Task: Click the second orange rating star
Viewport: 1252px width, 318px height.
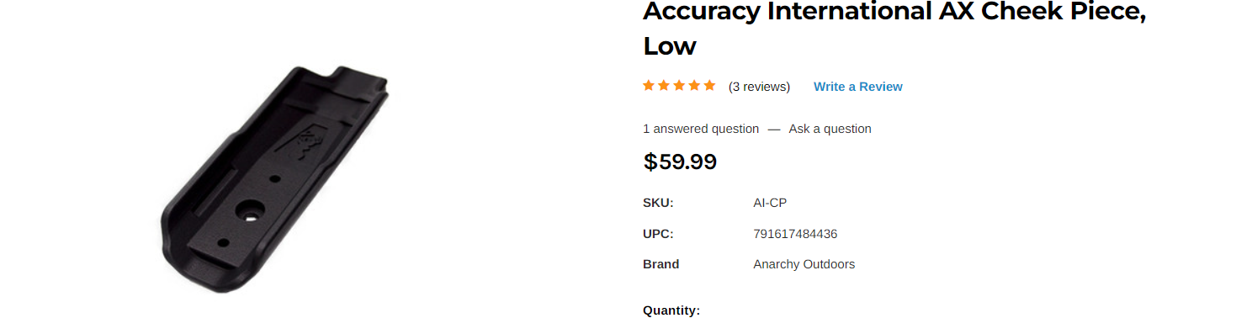Action: (x=664, y=85)
